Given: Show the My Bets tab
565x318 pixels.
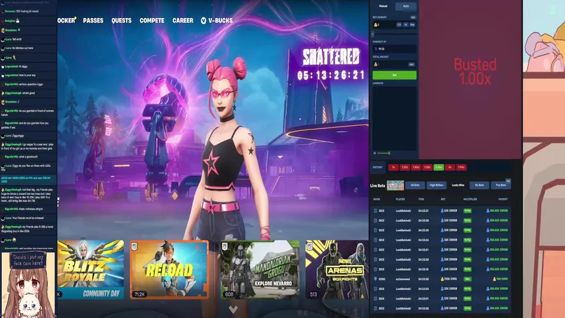Looking at the screenshot, I should point(480,185).
